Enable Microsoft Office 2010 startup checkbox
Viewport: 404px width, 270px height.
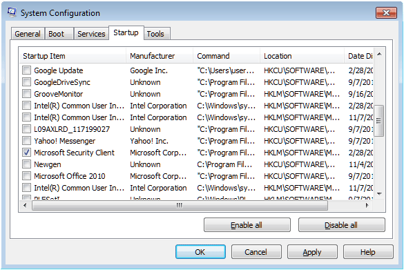point(26,176)
